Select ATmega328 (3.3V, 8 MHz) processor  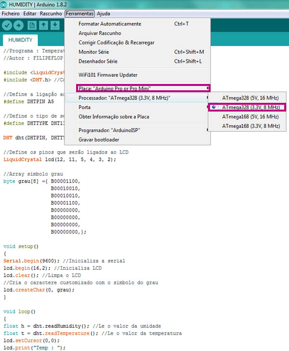[x=247, y=107]
